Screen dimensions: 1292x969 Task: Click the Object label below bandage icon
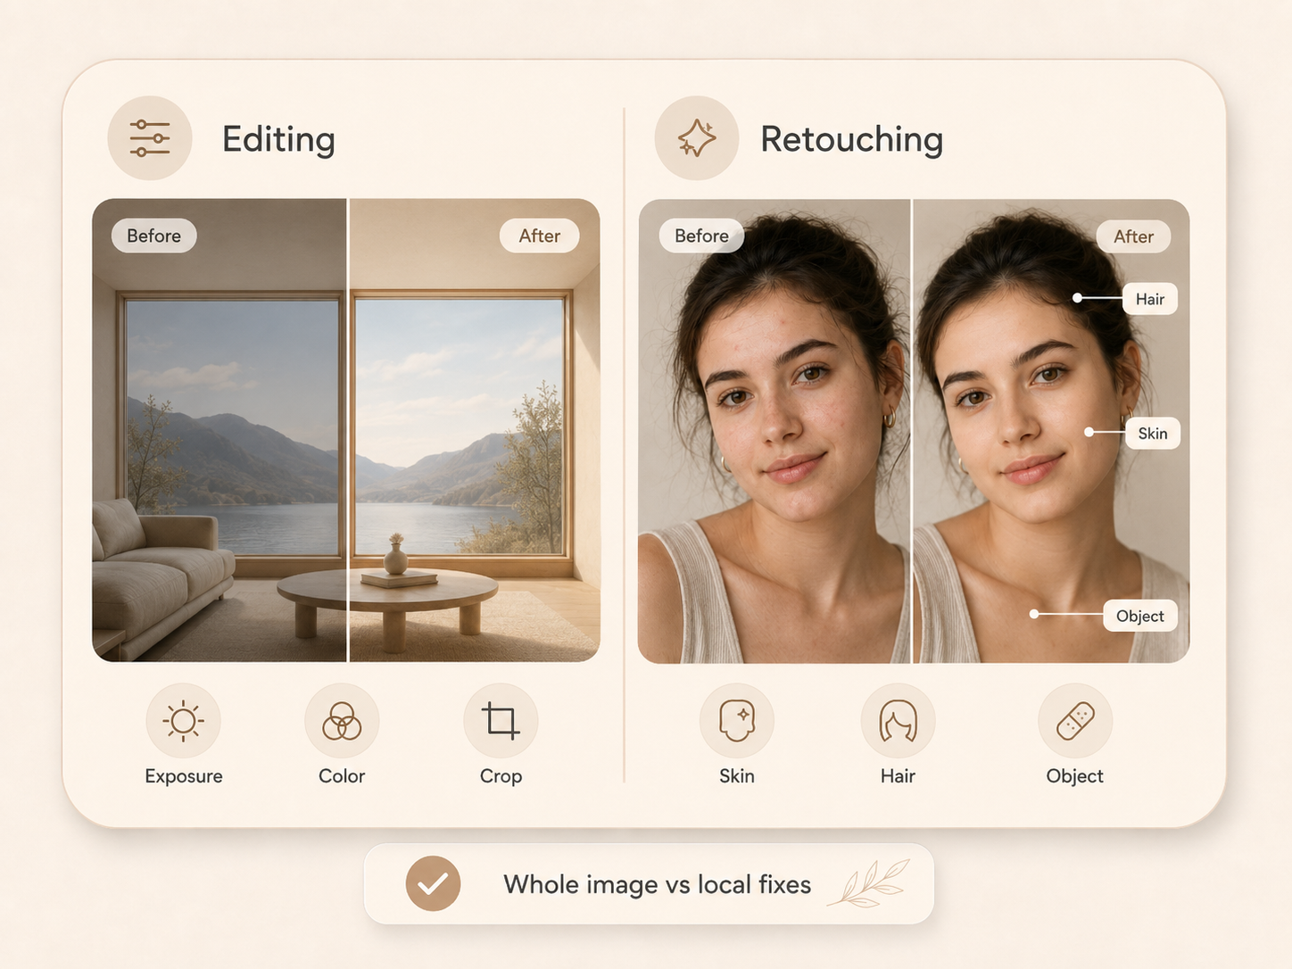coord(1074,776)
